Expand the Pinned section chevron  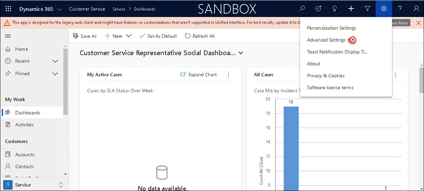tap(55, 74)
